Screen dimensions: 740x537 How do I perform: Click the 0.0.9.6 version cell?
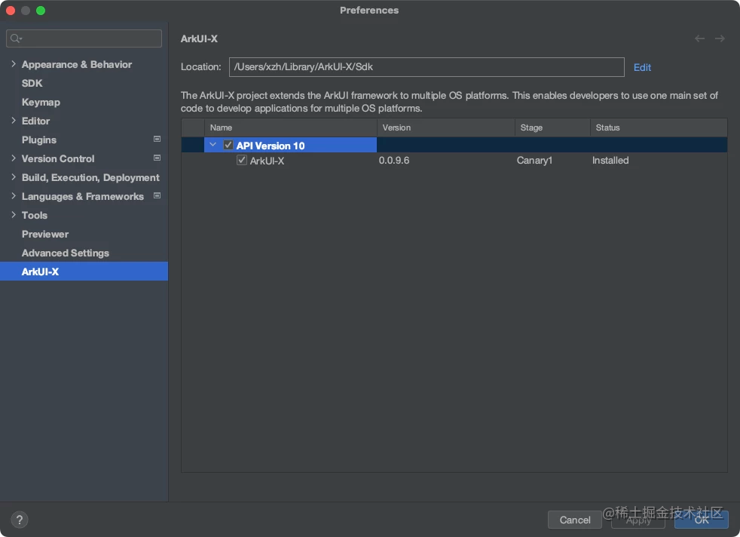click(x=394, y=161)
